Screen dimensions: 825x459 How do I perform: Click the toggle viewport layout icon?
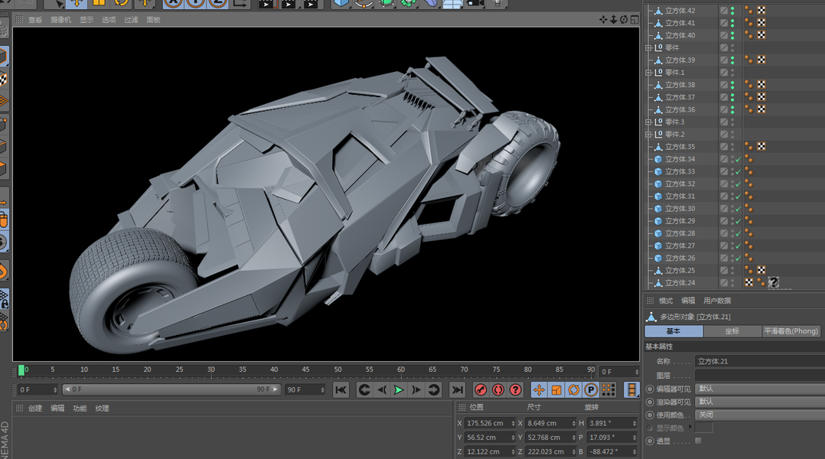point(634,19)
